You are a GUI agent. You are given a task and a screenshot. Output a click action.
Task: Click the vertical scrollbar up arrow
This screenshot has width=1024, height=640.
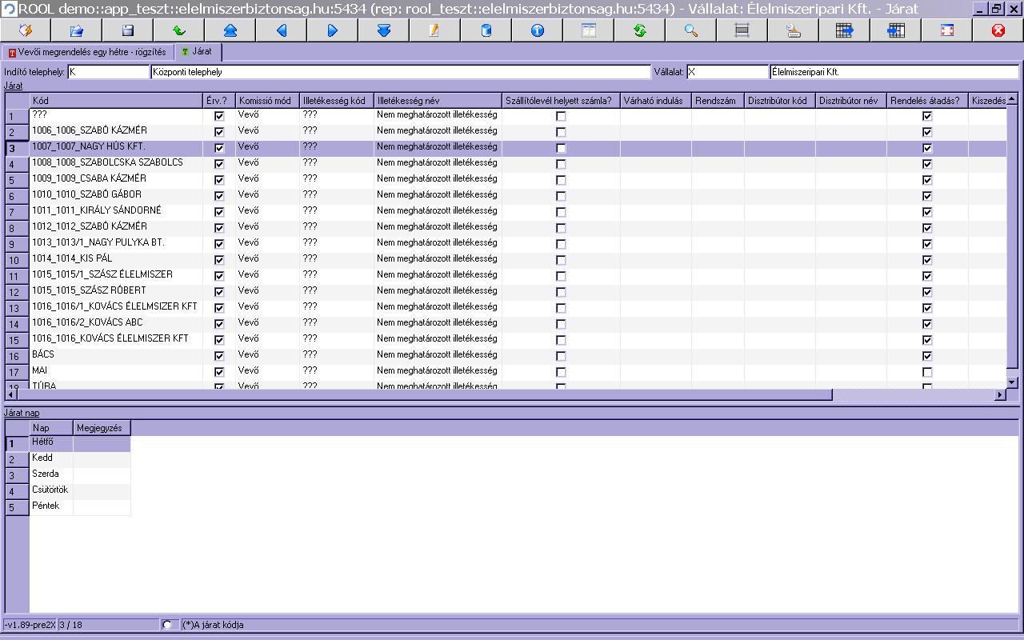coord(1012,100)
